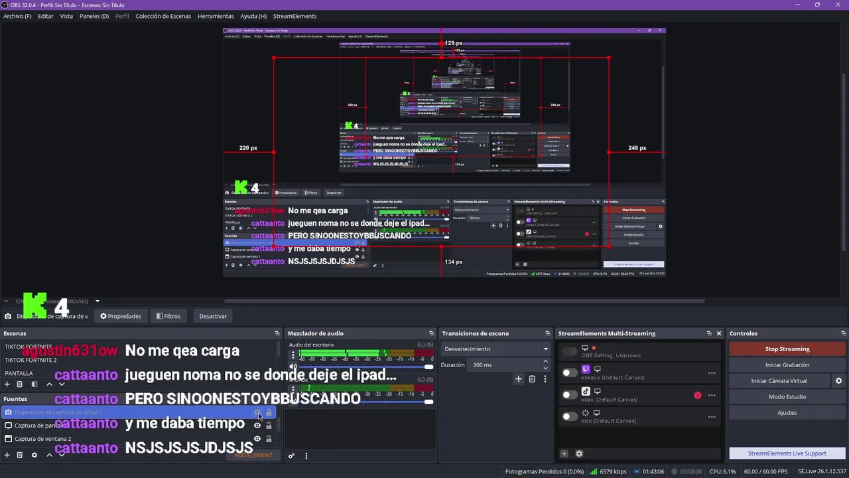The height and width of the screenshot is (478, 849).
Task: Undock the Transiciones de escena panel
Action: pos(548,333)
